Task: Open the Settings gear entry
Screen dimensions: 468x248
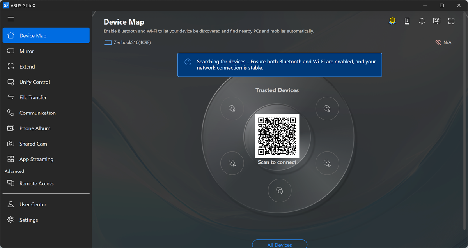Action: pyautogui.click(x=46, y=220)
